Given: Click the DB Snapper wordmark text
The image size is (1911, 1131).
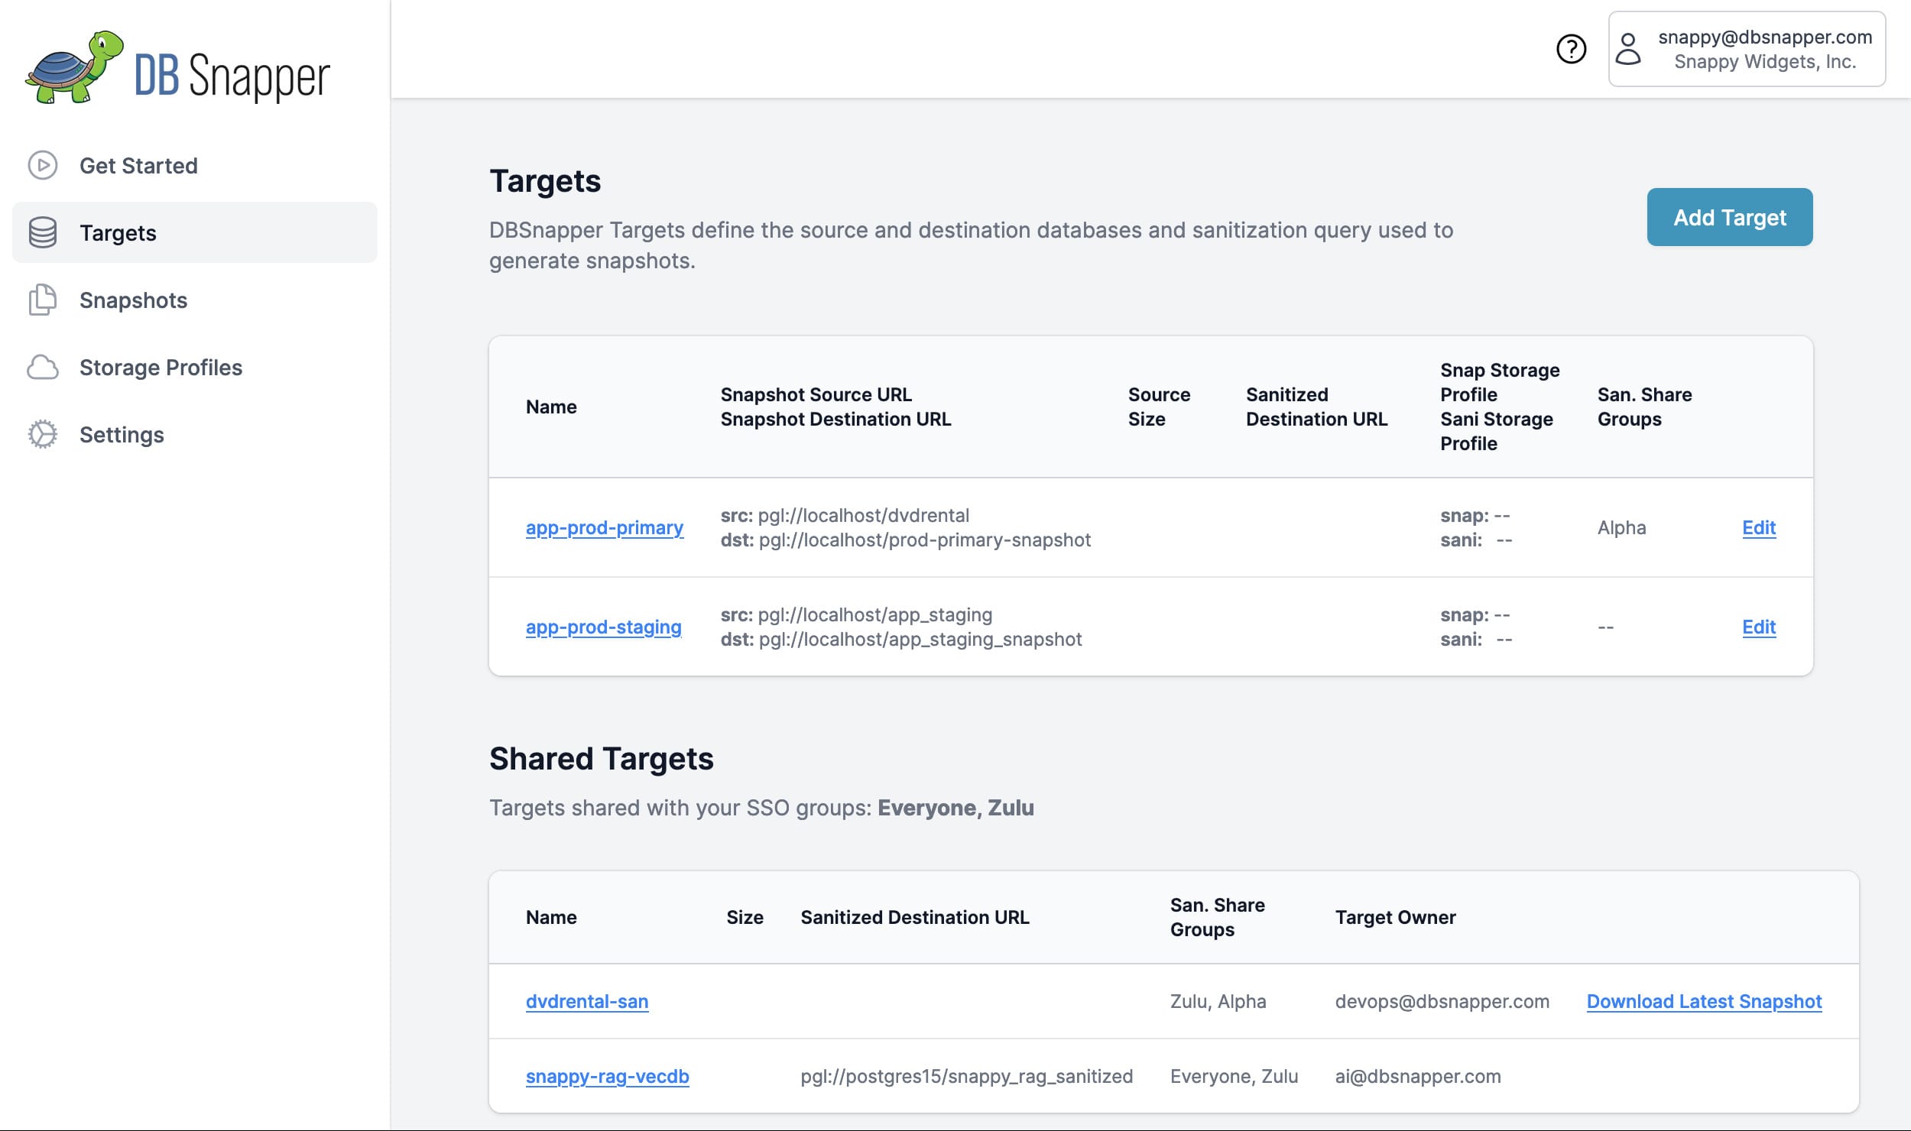Looking at the screenshot, I should 232,76.
